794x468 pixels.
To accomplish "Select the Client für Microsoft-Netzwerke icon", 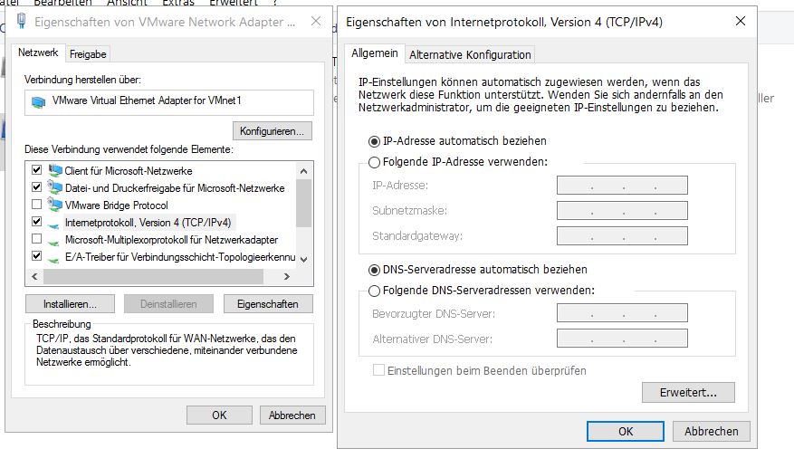I will (x=55, y=170).
